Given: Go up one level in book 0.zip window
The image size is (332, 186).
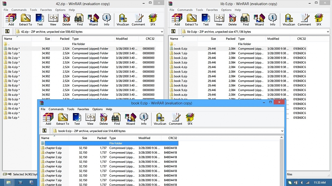Looking at the screenshot, I should pyautogui.click(x=45, y=131).
